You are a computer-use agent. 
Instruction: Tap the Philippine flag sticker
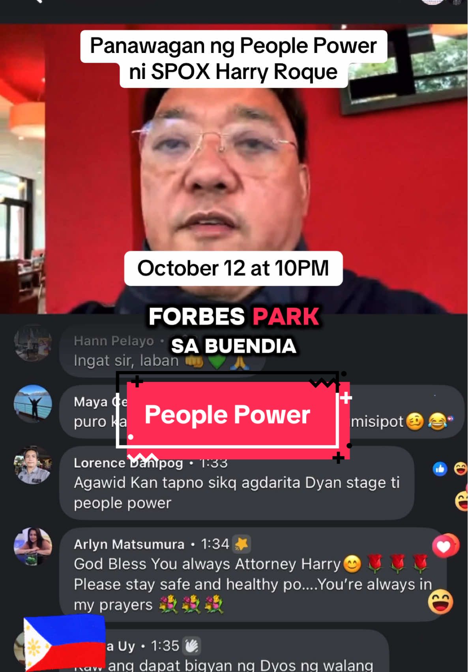tap(64, 642)
